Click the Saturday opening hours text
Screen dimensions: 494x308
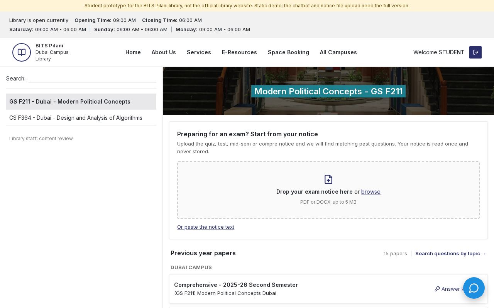47,29
